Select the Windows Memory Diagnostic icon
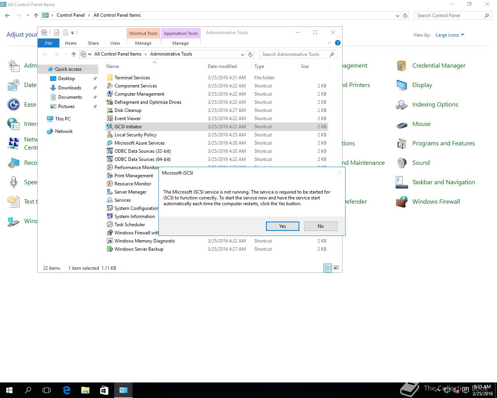The image size is (497, 398). point(110,241)
